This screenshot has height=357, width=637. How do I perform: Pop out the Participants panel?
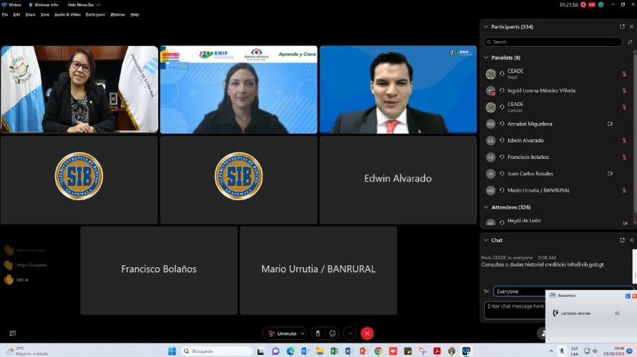coord(622,27)
